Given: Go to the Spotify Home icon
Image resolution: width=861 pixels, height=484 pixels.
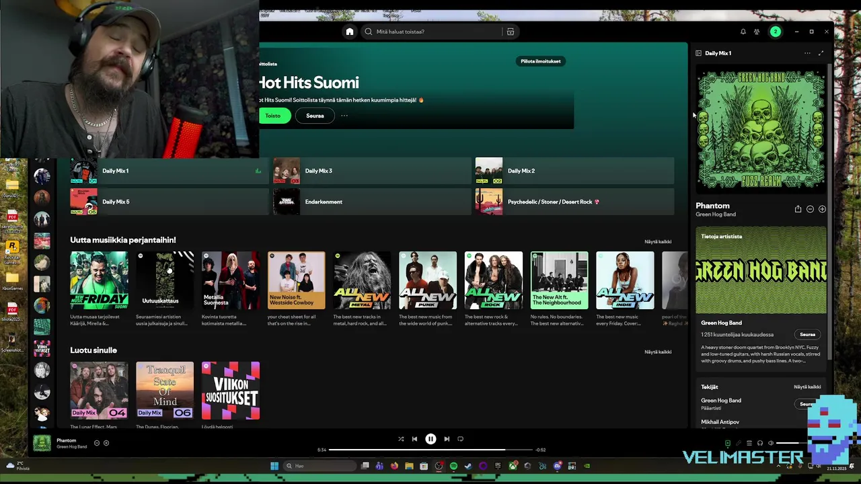Looking at the screenshot, I should (349, 32).
